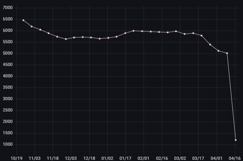The height and width of the screenshot is (161, 243).
Task: Click the 12/18 date label
Action: [x=89, y=158]
